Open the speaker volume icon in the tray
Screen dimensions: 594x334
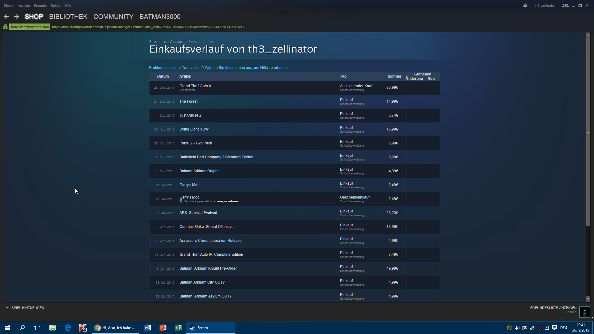(517, 328)
